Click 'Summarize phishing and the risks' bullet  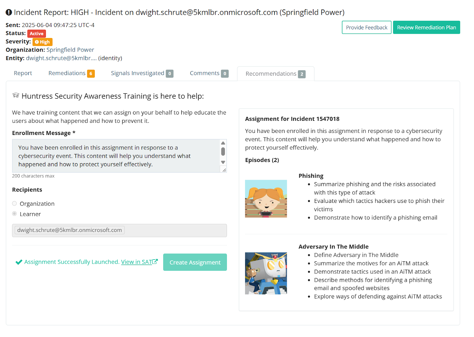pos(375,188)
